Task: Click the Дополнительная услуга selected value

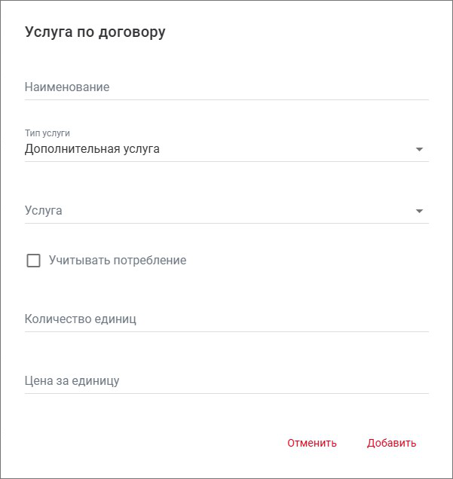Action: [92, 149]
